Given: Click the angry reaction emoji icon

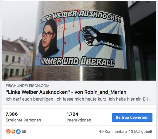Looking at the screenshot, I should (8, 132).
